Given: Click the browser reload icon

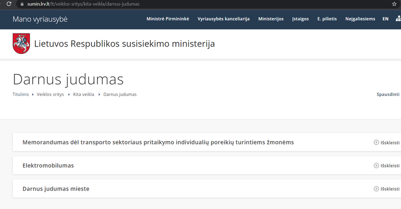Looking at the screenshot, I should tap(9, 4).
